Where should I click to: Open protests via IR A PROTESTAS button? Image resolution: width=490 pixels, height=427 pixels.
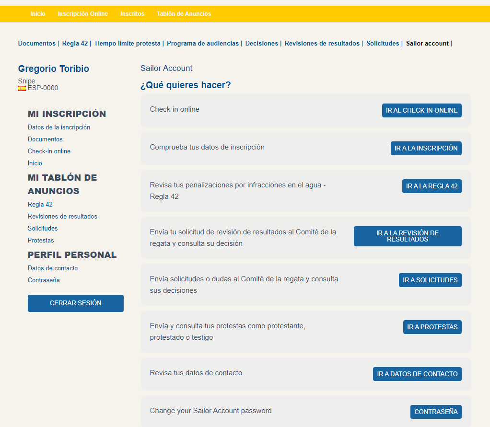pos(432,327)
